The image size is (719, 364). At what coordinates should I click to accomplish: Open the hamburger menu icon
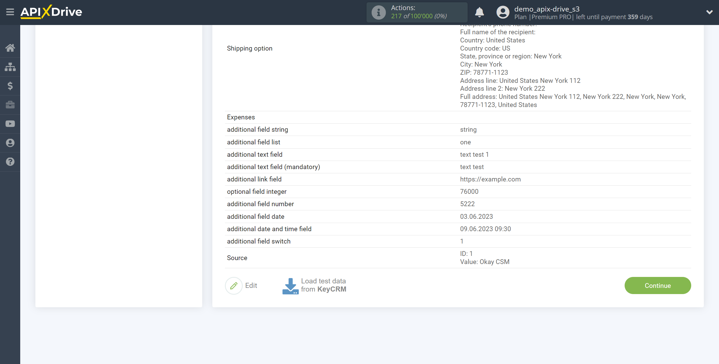click(x=10, y=12)
